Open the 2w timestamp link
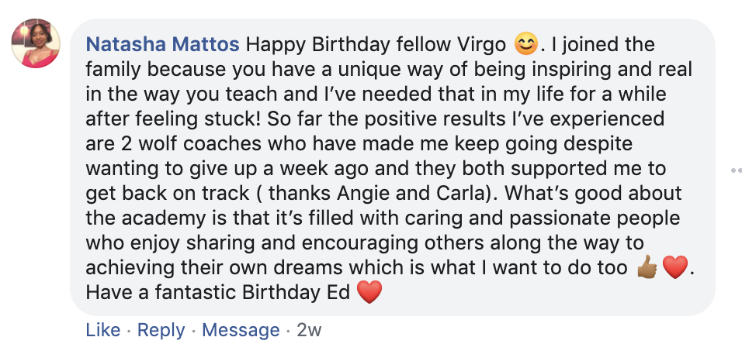 (x=309, y=329)
